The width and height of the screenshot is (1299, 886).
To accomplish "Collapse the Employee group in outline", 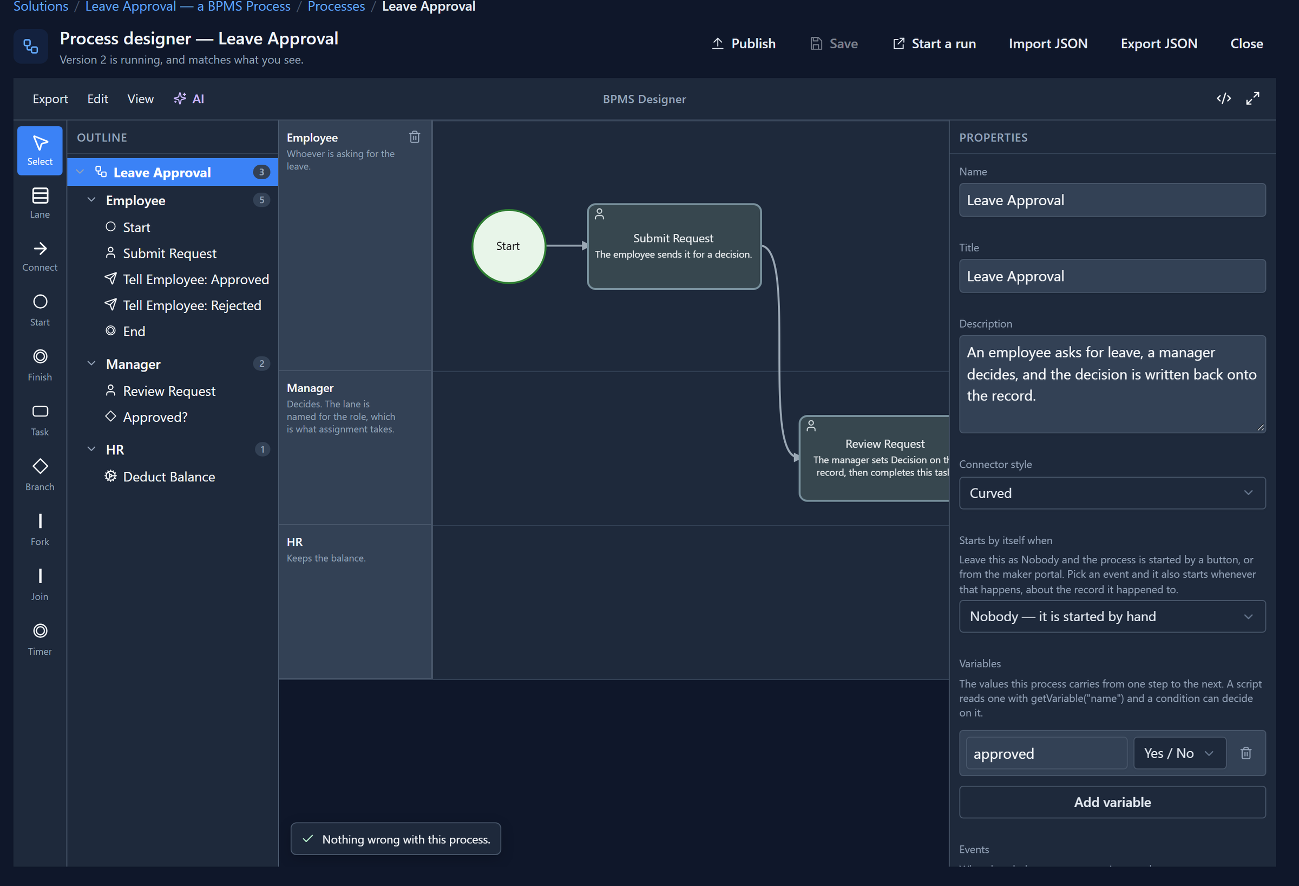I will click(x=91, y=200).
